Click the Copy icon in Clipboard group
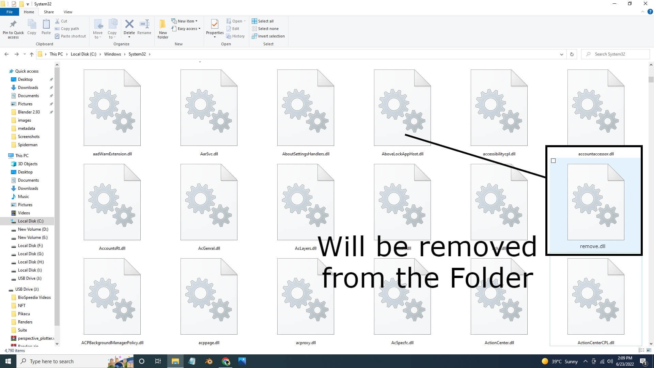Viewport: 654px width, 368px height. click(x=31, y=28)
